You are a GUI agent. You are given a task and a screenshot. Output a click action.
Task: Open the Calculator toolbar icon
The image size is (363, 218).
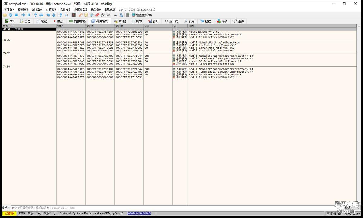(128, 15)
